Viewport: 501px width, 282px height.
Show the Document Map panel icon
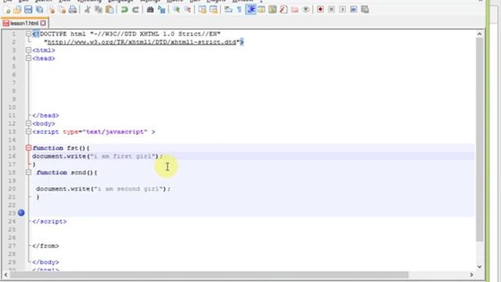[x=272, y=9]
